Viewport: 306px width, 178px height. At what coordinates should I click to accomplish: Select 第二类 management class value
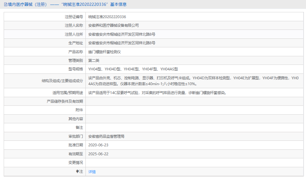pos(94,61)
